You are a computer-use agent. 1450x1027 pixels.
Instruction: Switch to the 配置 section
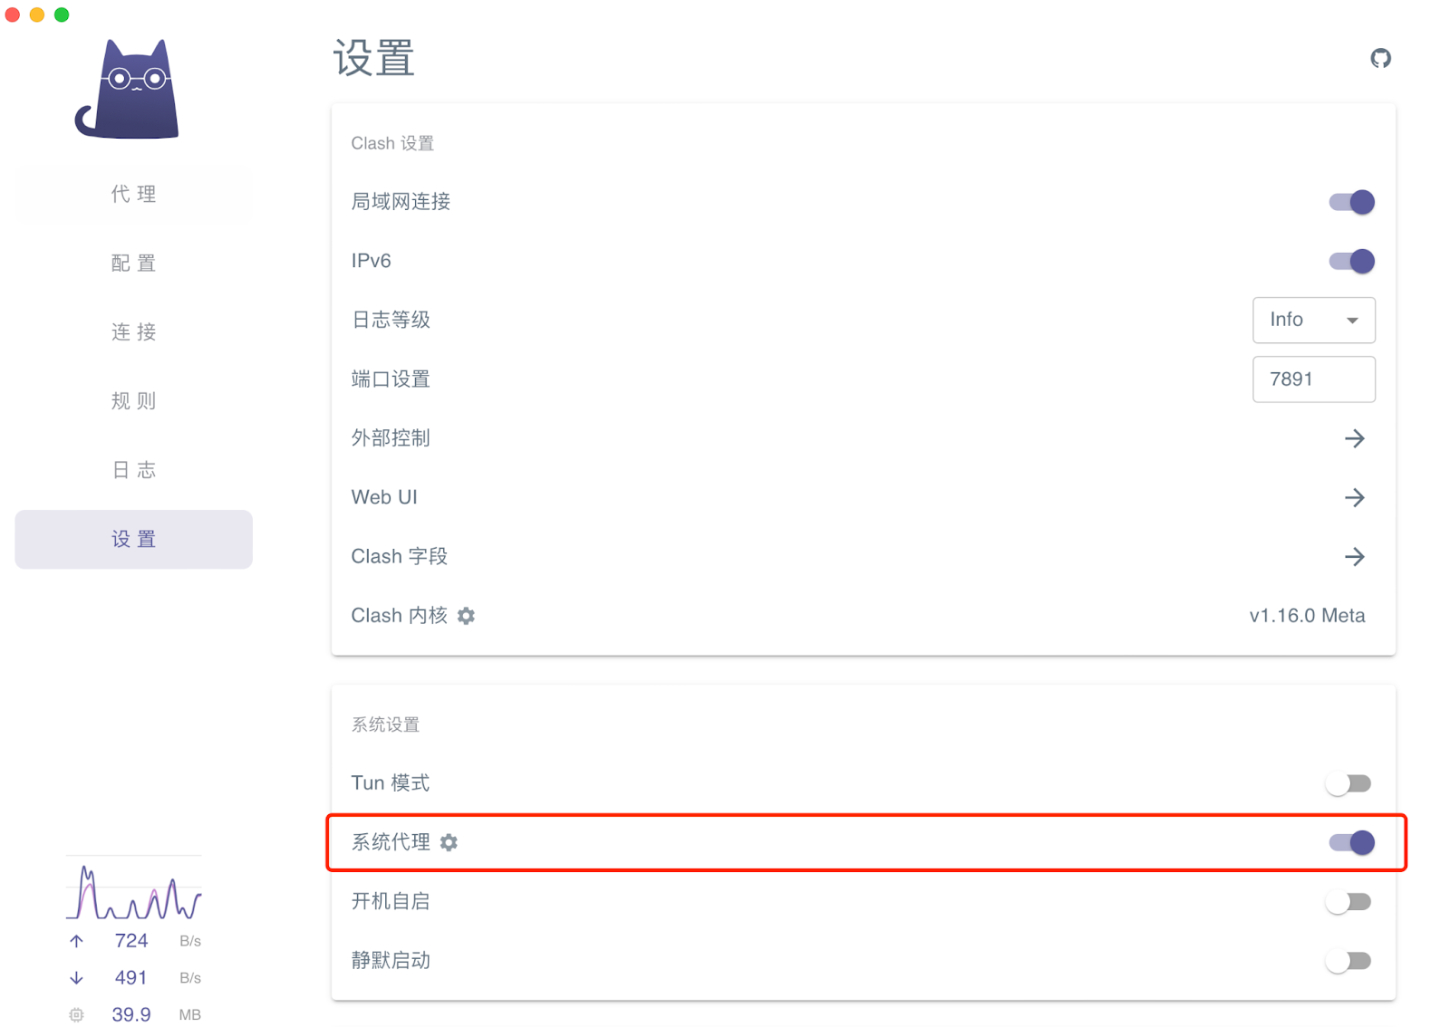pyautogui.click(x=134, y=263)
